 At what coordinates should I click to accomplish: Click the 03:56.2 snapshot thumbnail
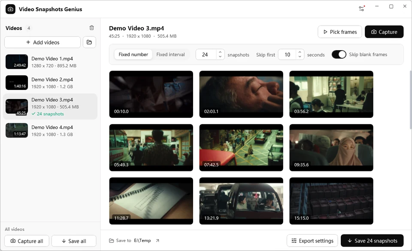click(x=331, y=94)
